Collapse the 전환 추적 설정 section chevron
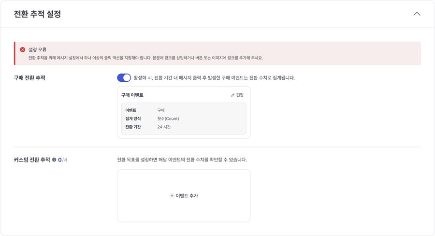 417,14
